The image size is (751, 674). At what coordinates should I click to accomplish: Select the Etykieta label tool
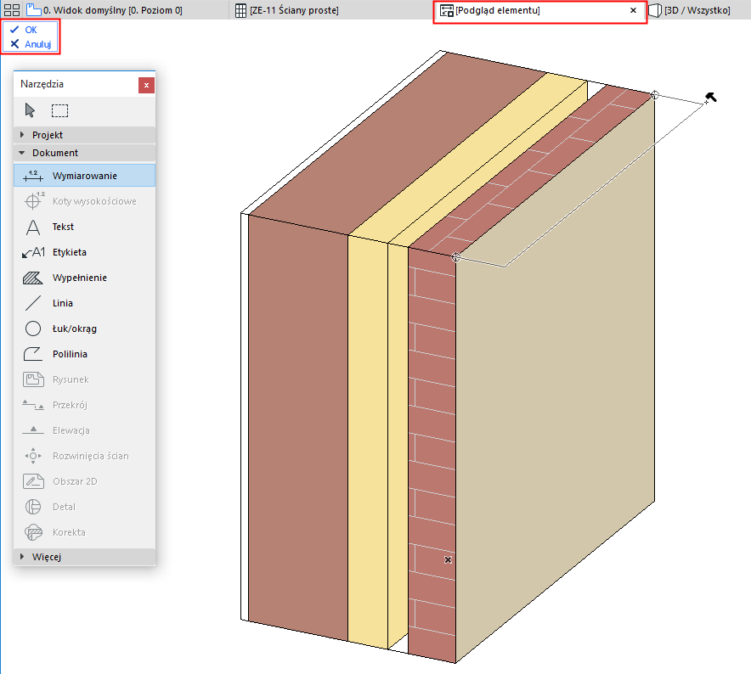(85, 252)
